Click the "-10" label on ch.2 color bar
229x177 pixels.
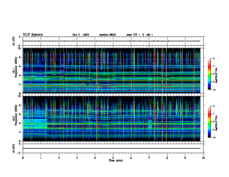pyautogui.click(x=214, y=138)
